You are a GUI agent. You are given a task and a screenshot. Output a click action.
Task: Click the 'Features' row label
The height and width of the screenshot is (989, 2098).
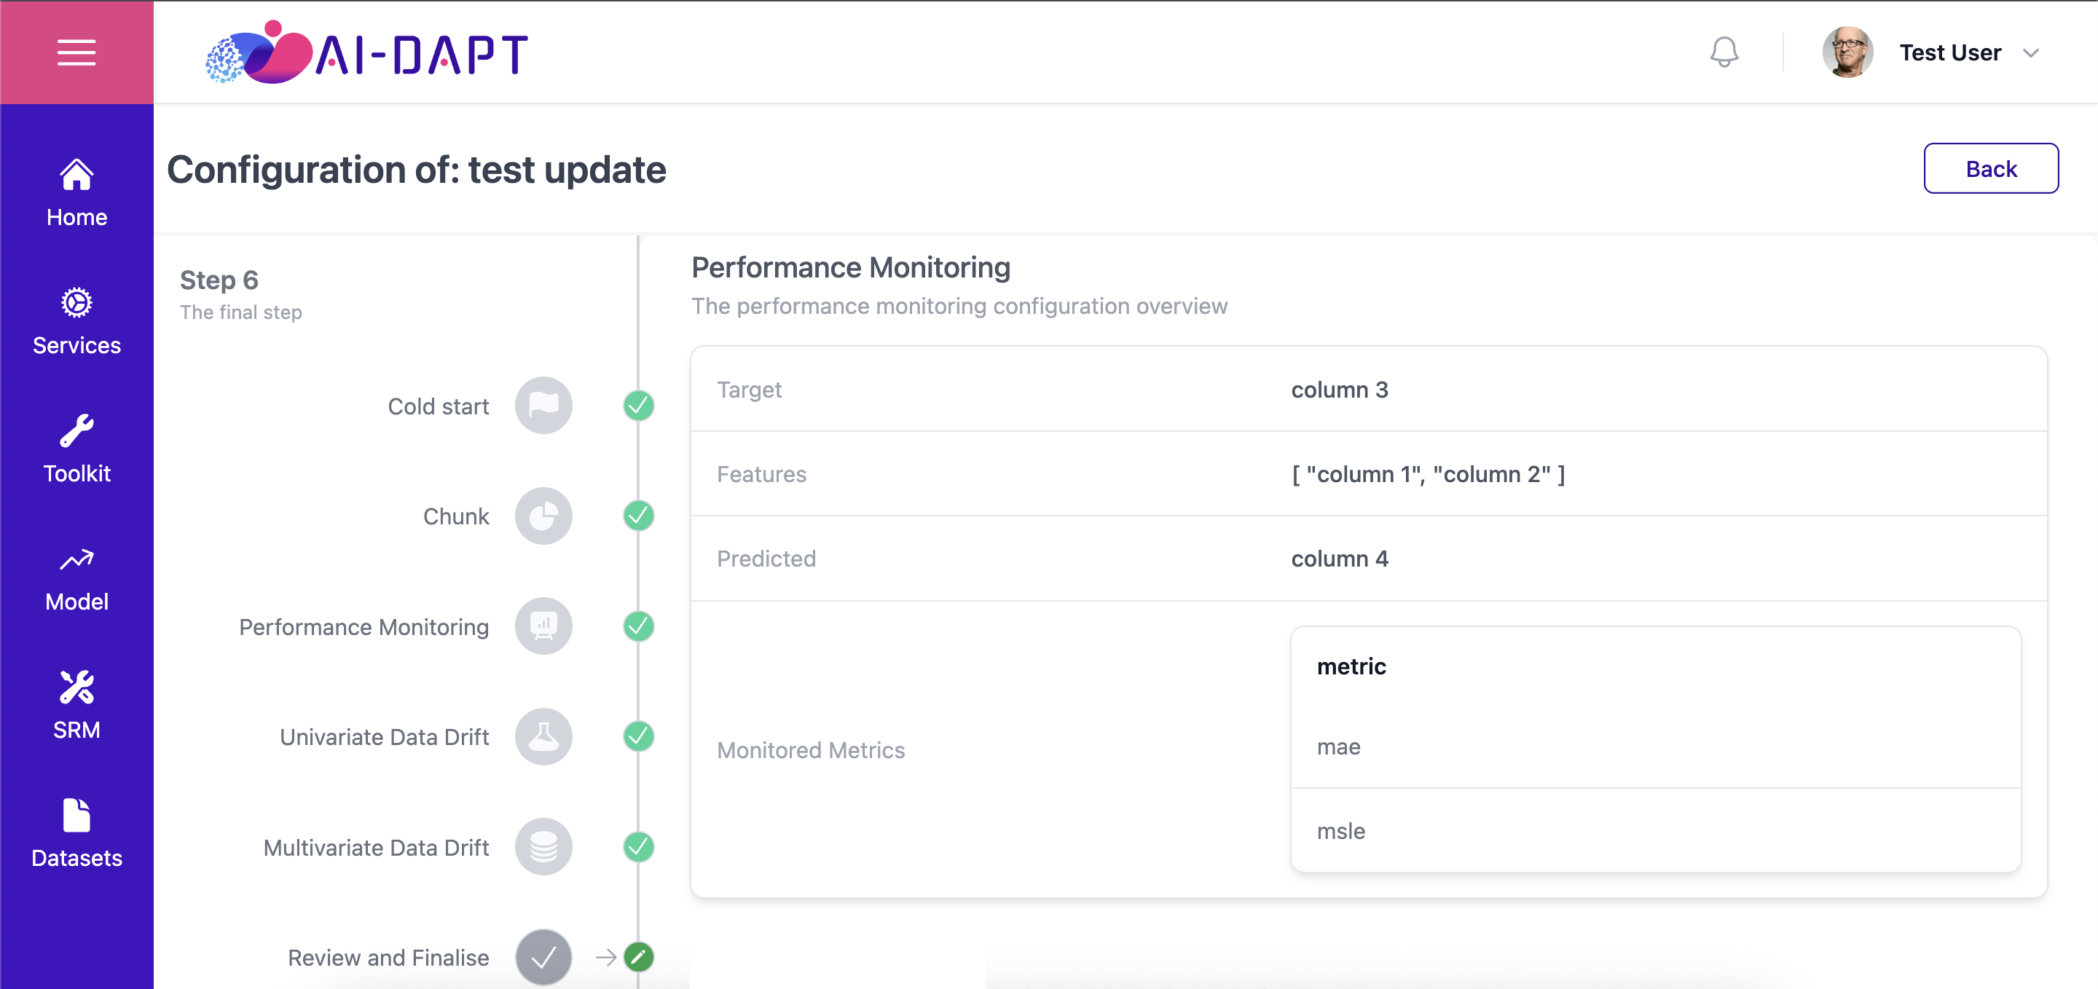pyautogui.click(x=761, y=473)
